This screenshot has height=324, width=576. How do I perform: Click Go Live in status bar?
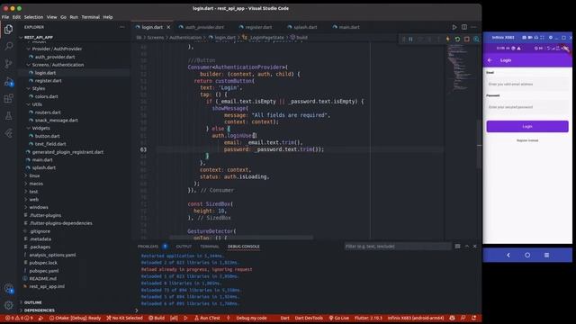(338, 318)
